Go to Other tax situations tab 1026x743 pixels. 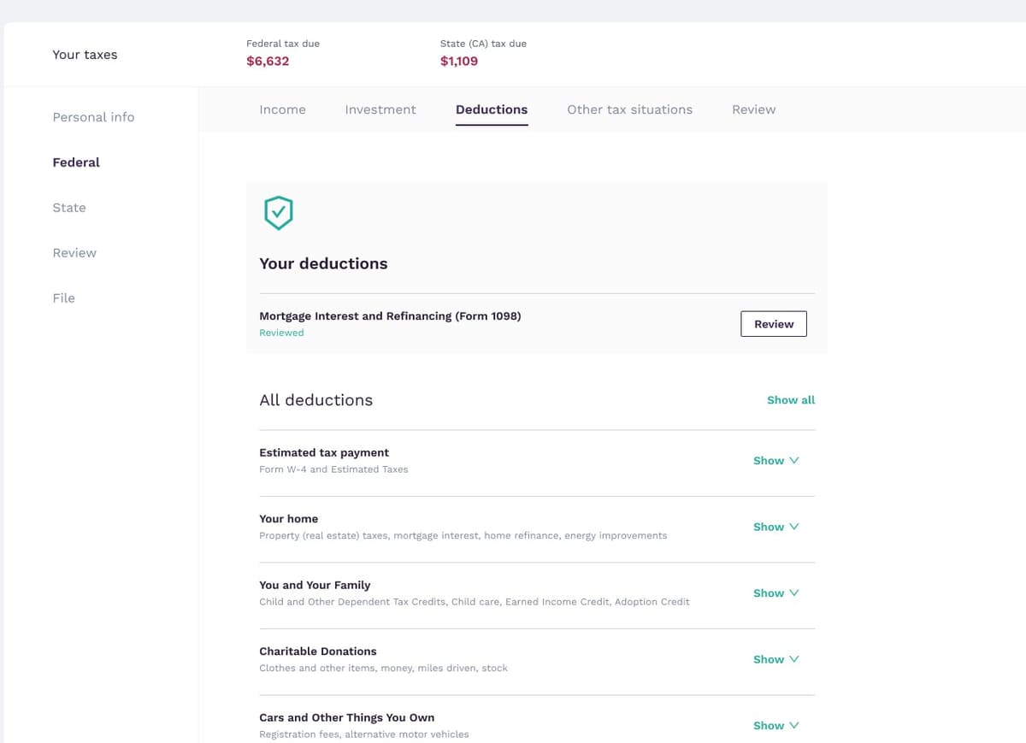point(629,109)
